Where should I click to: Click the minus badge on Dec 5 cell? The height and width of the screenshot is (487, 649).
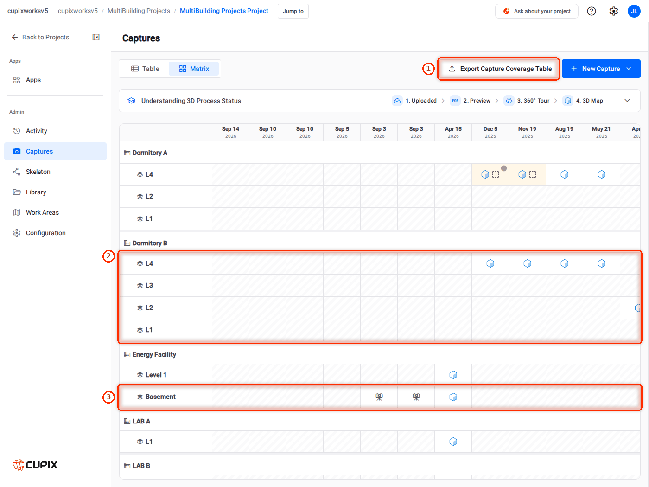point(504,168)
